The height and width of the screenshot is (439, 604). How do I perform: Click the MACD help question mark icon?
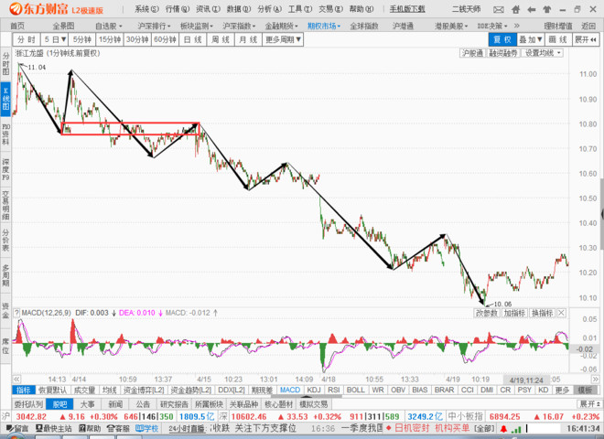(16, 313)
